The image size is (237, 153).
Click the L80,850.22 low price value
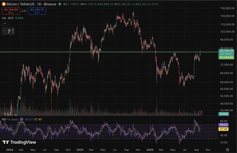[x=106, y=4]
